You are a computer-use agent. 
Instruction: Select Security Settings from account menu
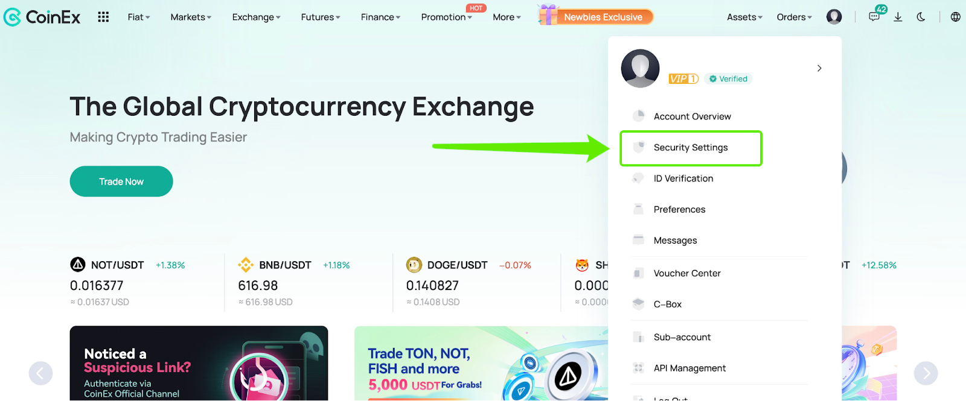click(691, 148)
